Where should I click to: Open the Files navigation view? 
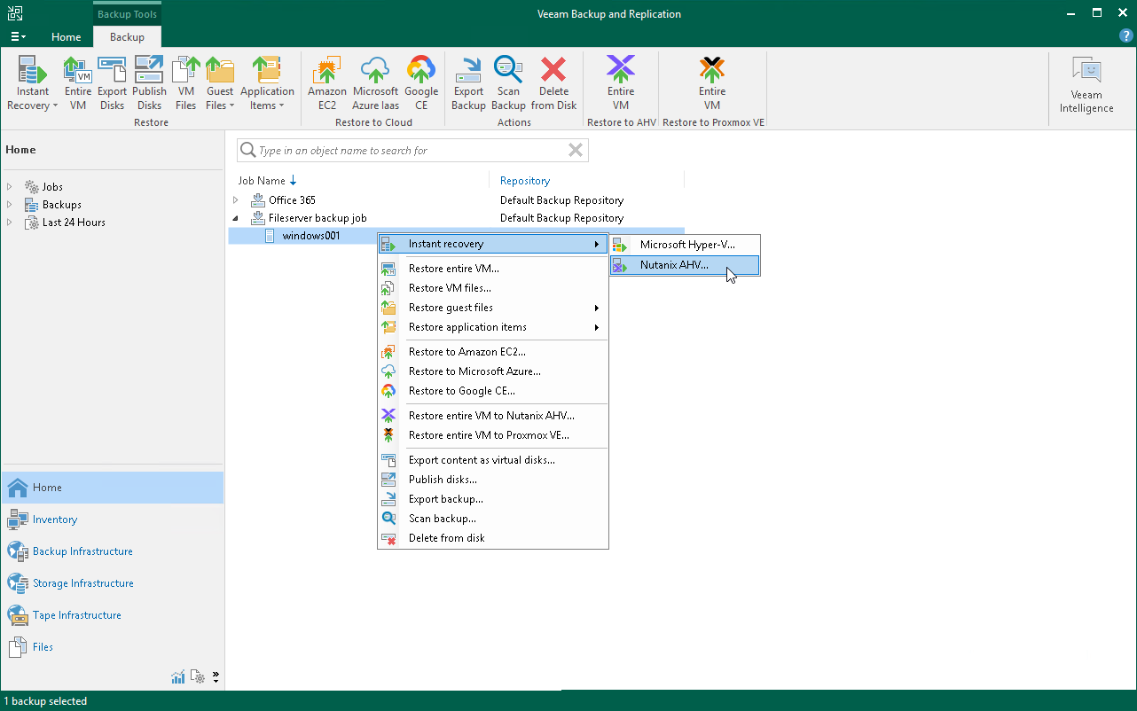(112, 647)
